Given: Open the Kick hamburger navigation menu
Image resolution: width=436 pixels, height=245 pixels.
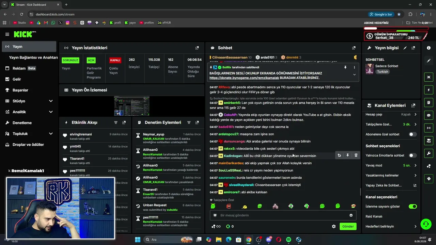Looking at the screenshot, I should coord(7,34).
